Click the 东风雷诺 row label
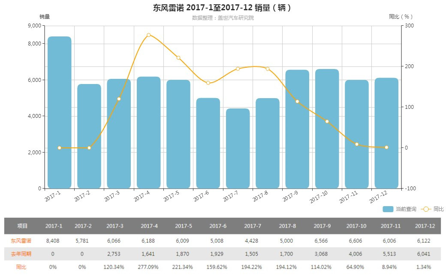446x279 pixels. (21, 241)
